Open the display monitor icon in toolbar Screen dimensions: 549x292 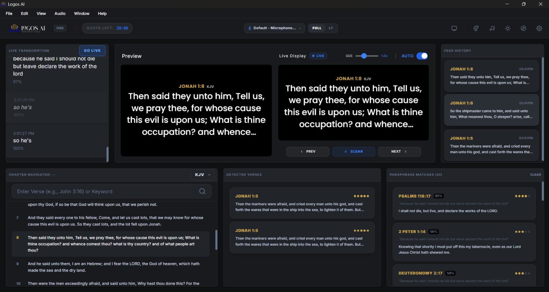tap(454, 28)
